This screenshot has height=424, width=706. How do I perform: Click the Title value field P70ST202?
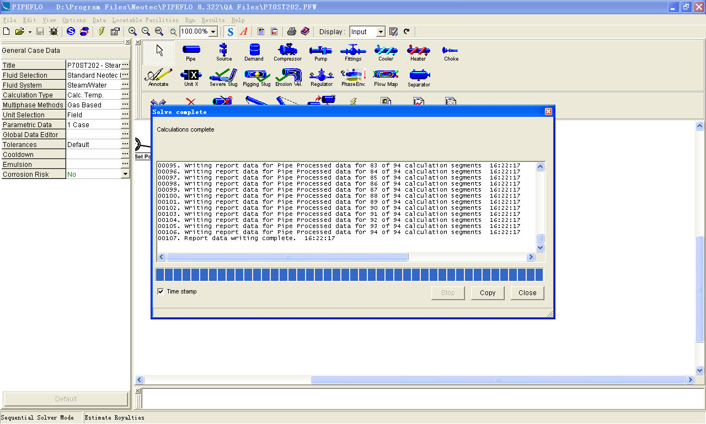(x=93, y=65)
